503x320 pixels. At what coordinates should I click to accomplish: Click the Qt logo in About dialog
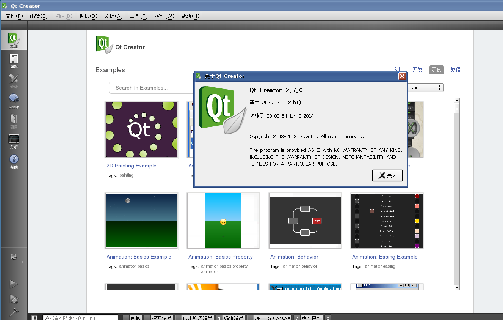[x=223, y=110]
